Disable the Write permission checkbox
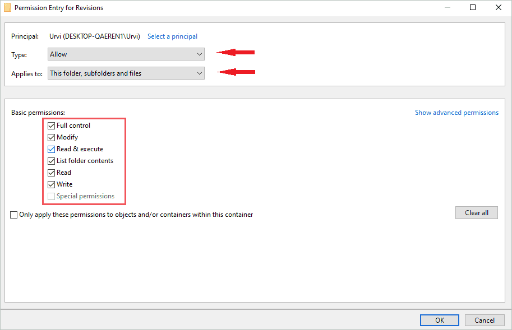Image resolution: width=512 pixels, height=330 pixels. 52,184
